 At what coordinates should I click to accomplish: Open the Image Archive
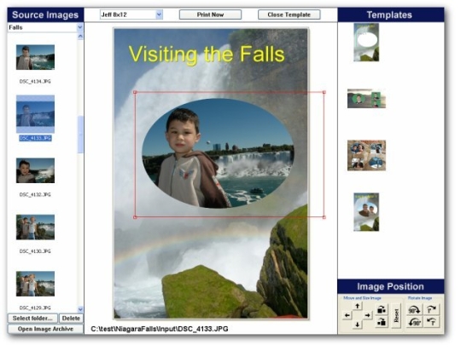click(x=45, y=329)
